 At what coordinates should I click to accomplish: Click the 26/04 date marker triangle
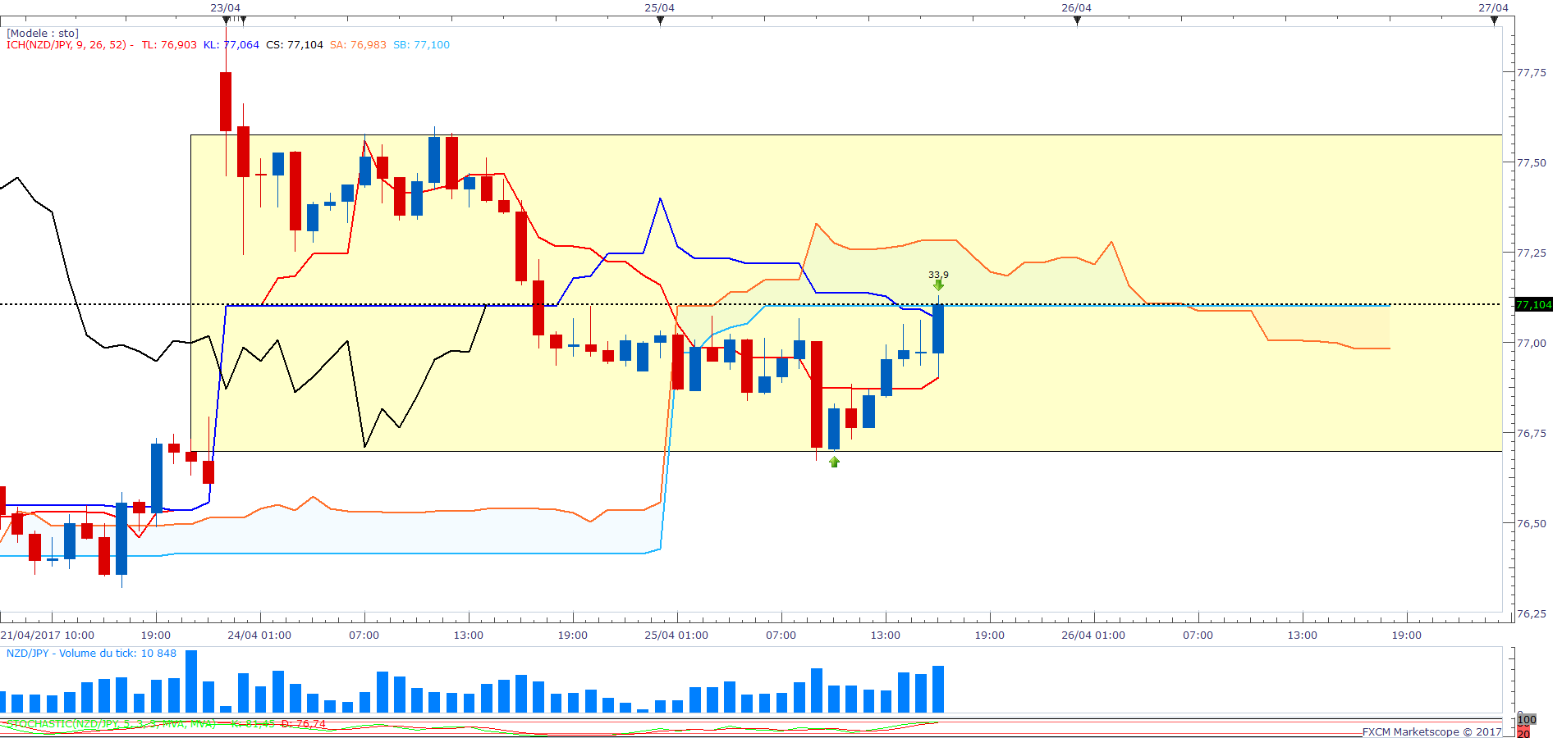pyautogui.click(x=1077, y=20)
